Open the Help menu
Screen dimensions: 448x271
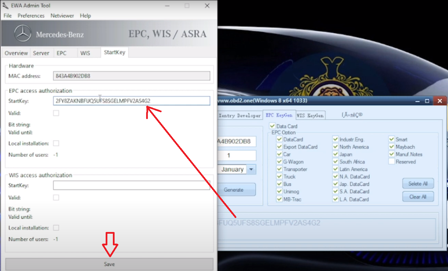85,16
